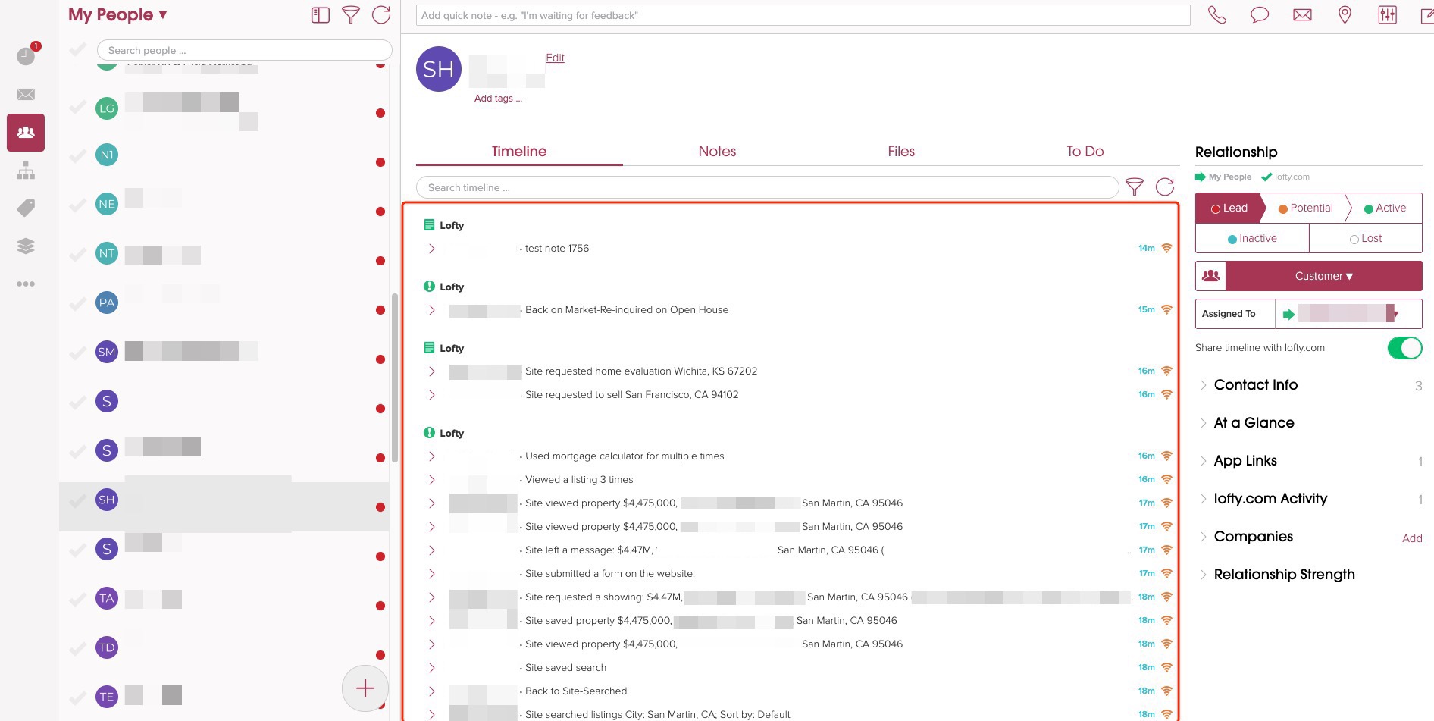Click the Add quick note field
1434x721 pixels.
click(x=803, y=15)
